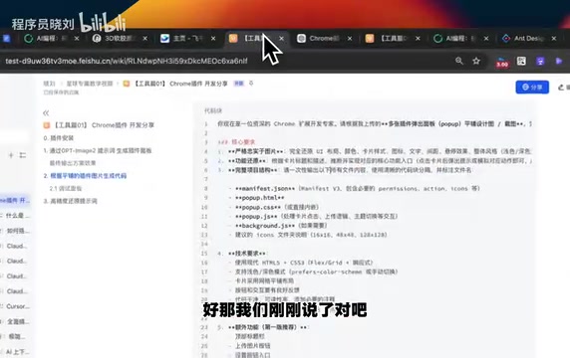The image size is (570, 358).
Task: Open sidebar page 什么是...
Action: click(x=17, y=216)
